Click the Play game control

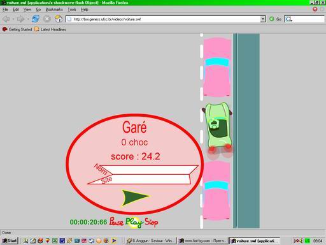(134, 222)
